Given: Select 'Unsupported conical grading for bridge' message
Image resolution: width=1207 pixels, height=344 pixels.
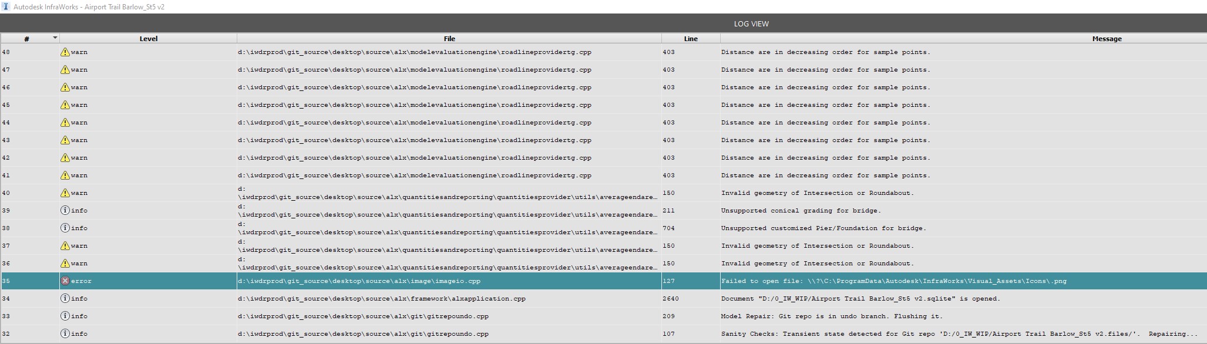Looking at the screenshot, I should [x=801, y=210].
